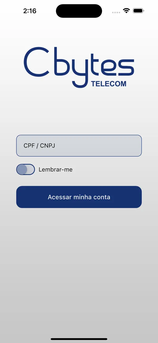Click the Wi-Fi status icon
Image resolution: width=158 pixels, height=343 pixels.
(126, 11)
